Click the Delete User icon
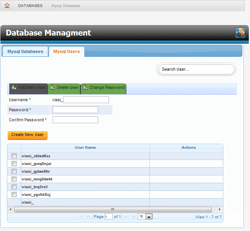Image resolution: width=250 pixels, height=231 pixels. (53, 87)
